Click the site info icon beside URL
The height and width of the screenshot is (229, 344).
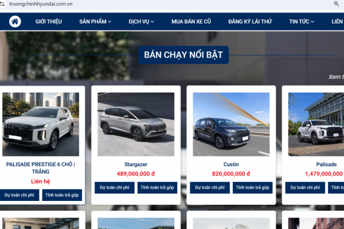click(x=3, y=4)
